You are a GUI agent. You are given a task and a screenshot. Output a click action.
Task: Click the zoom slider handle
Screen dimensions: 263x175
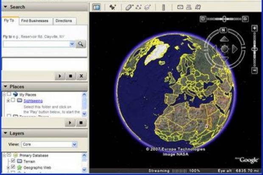(255, 49)
